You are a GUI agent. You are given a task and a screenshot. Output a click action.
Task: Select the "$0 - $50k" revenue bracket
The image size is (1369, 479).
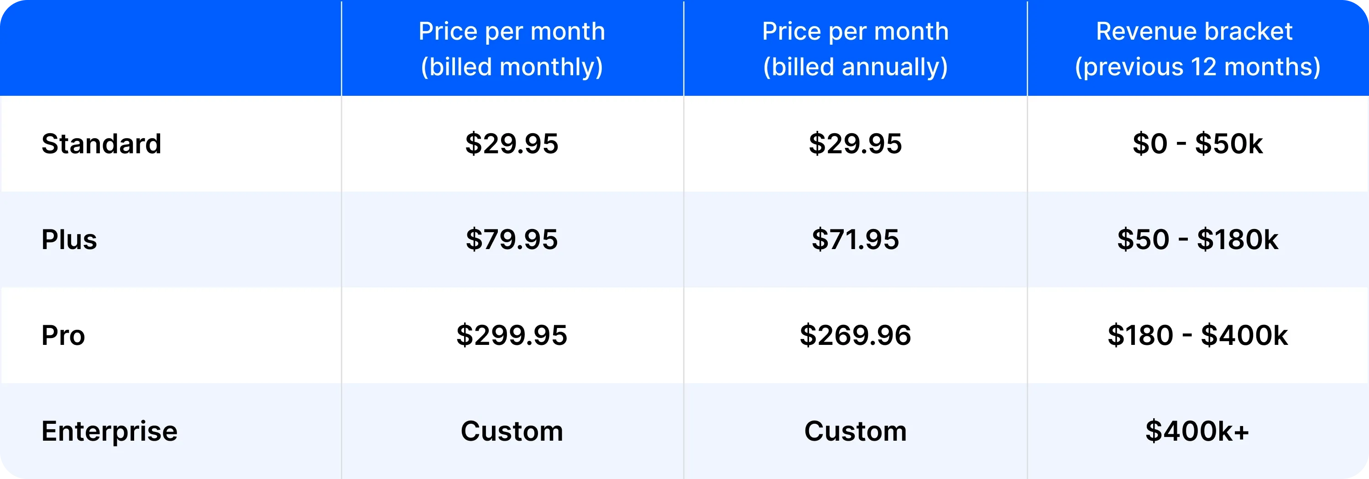1197,144
